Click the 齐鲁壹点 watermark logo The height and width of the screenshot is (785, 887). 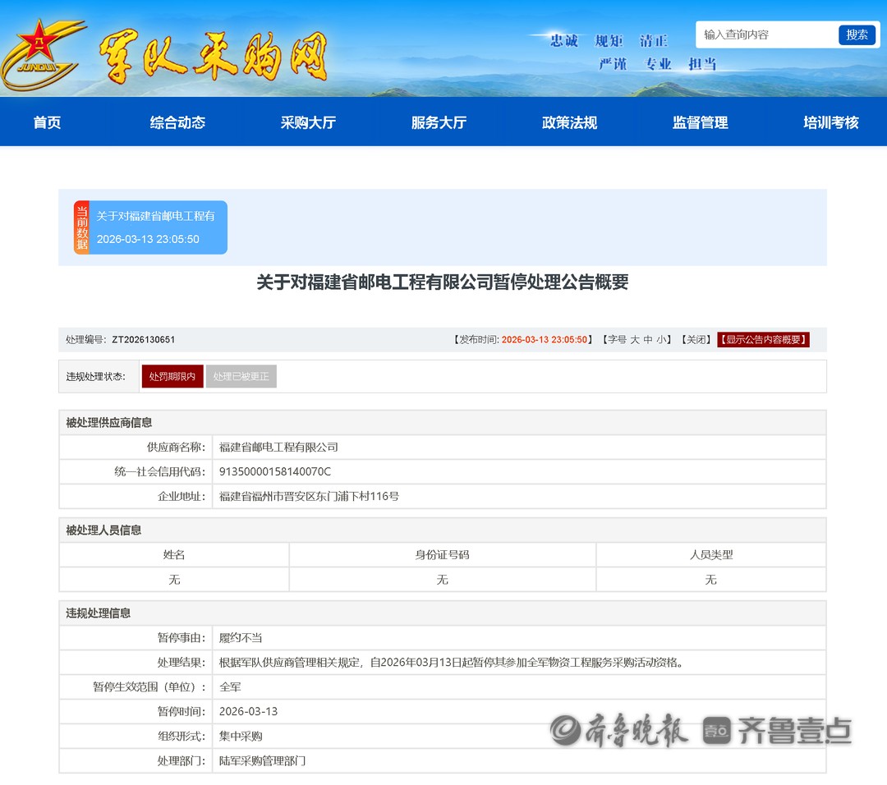click(x=777, y=729)
